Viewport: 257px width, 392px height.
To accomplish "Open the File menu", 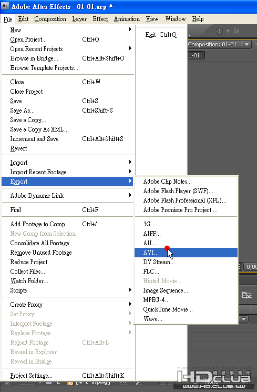I will (8, 19).
